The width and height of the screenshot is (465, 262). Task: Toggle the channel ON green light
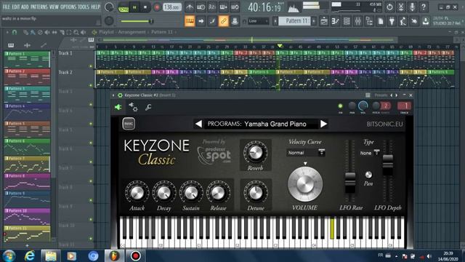tap(341, 106)
